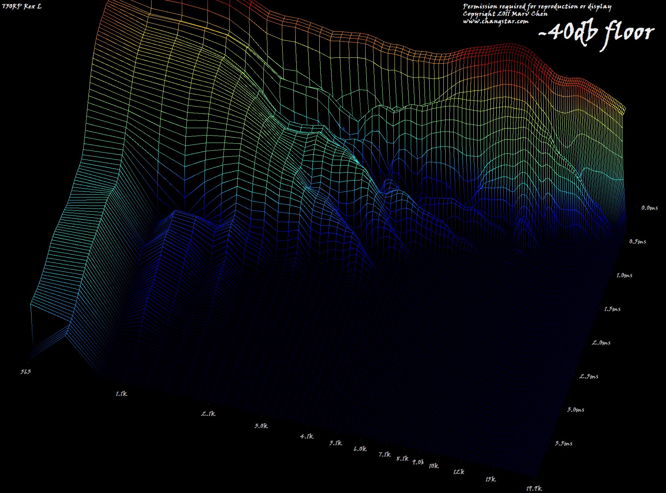Click the 15k frequency axis label
The image size is (666, 493).
coord(491,479)
